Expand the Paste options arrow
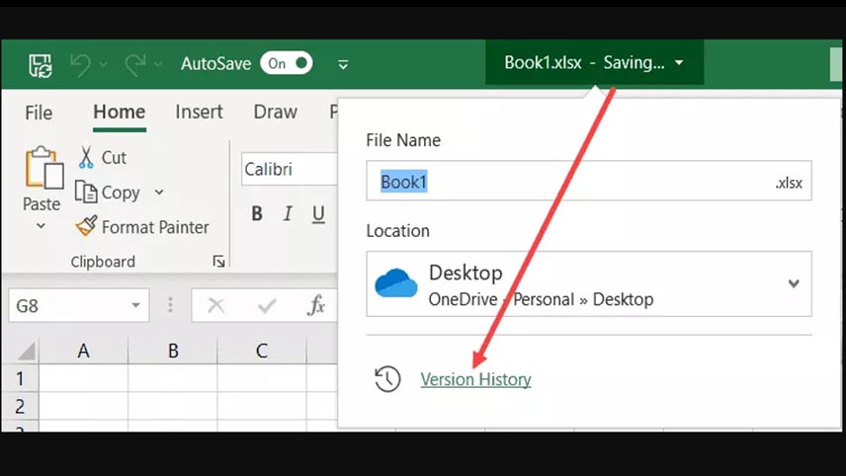Image resolution: width=846 pixels, height=476 pixels. click(x=41, y=226)
